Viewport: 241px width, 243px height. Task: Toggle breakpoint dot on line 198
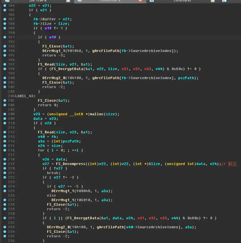click(5, 69)
